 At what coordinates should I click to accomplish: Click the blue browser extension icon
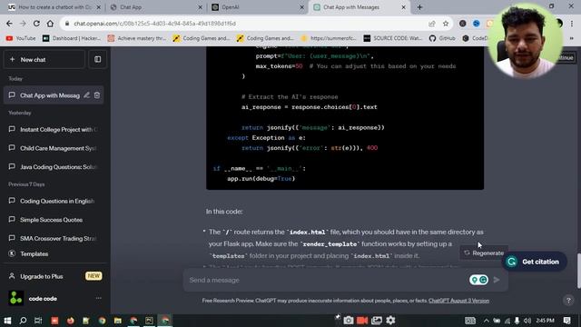click(x=476, y=24)
